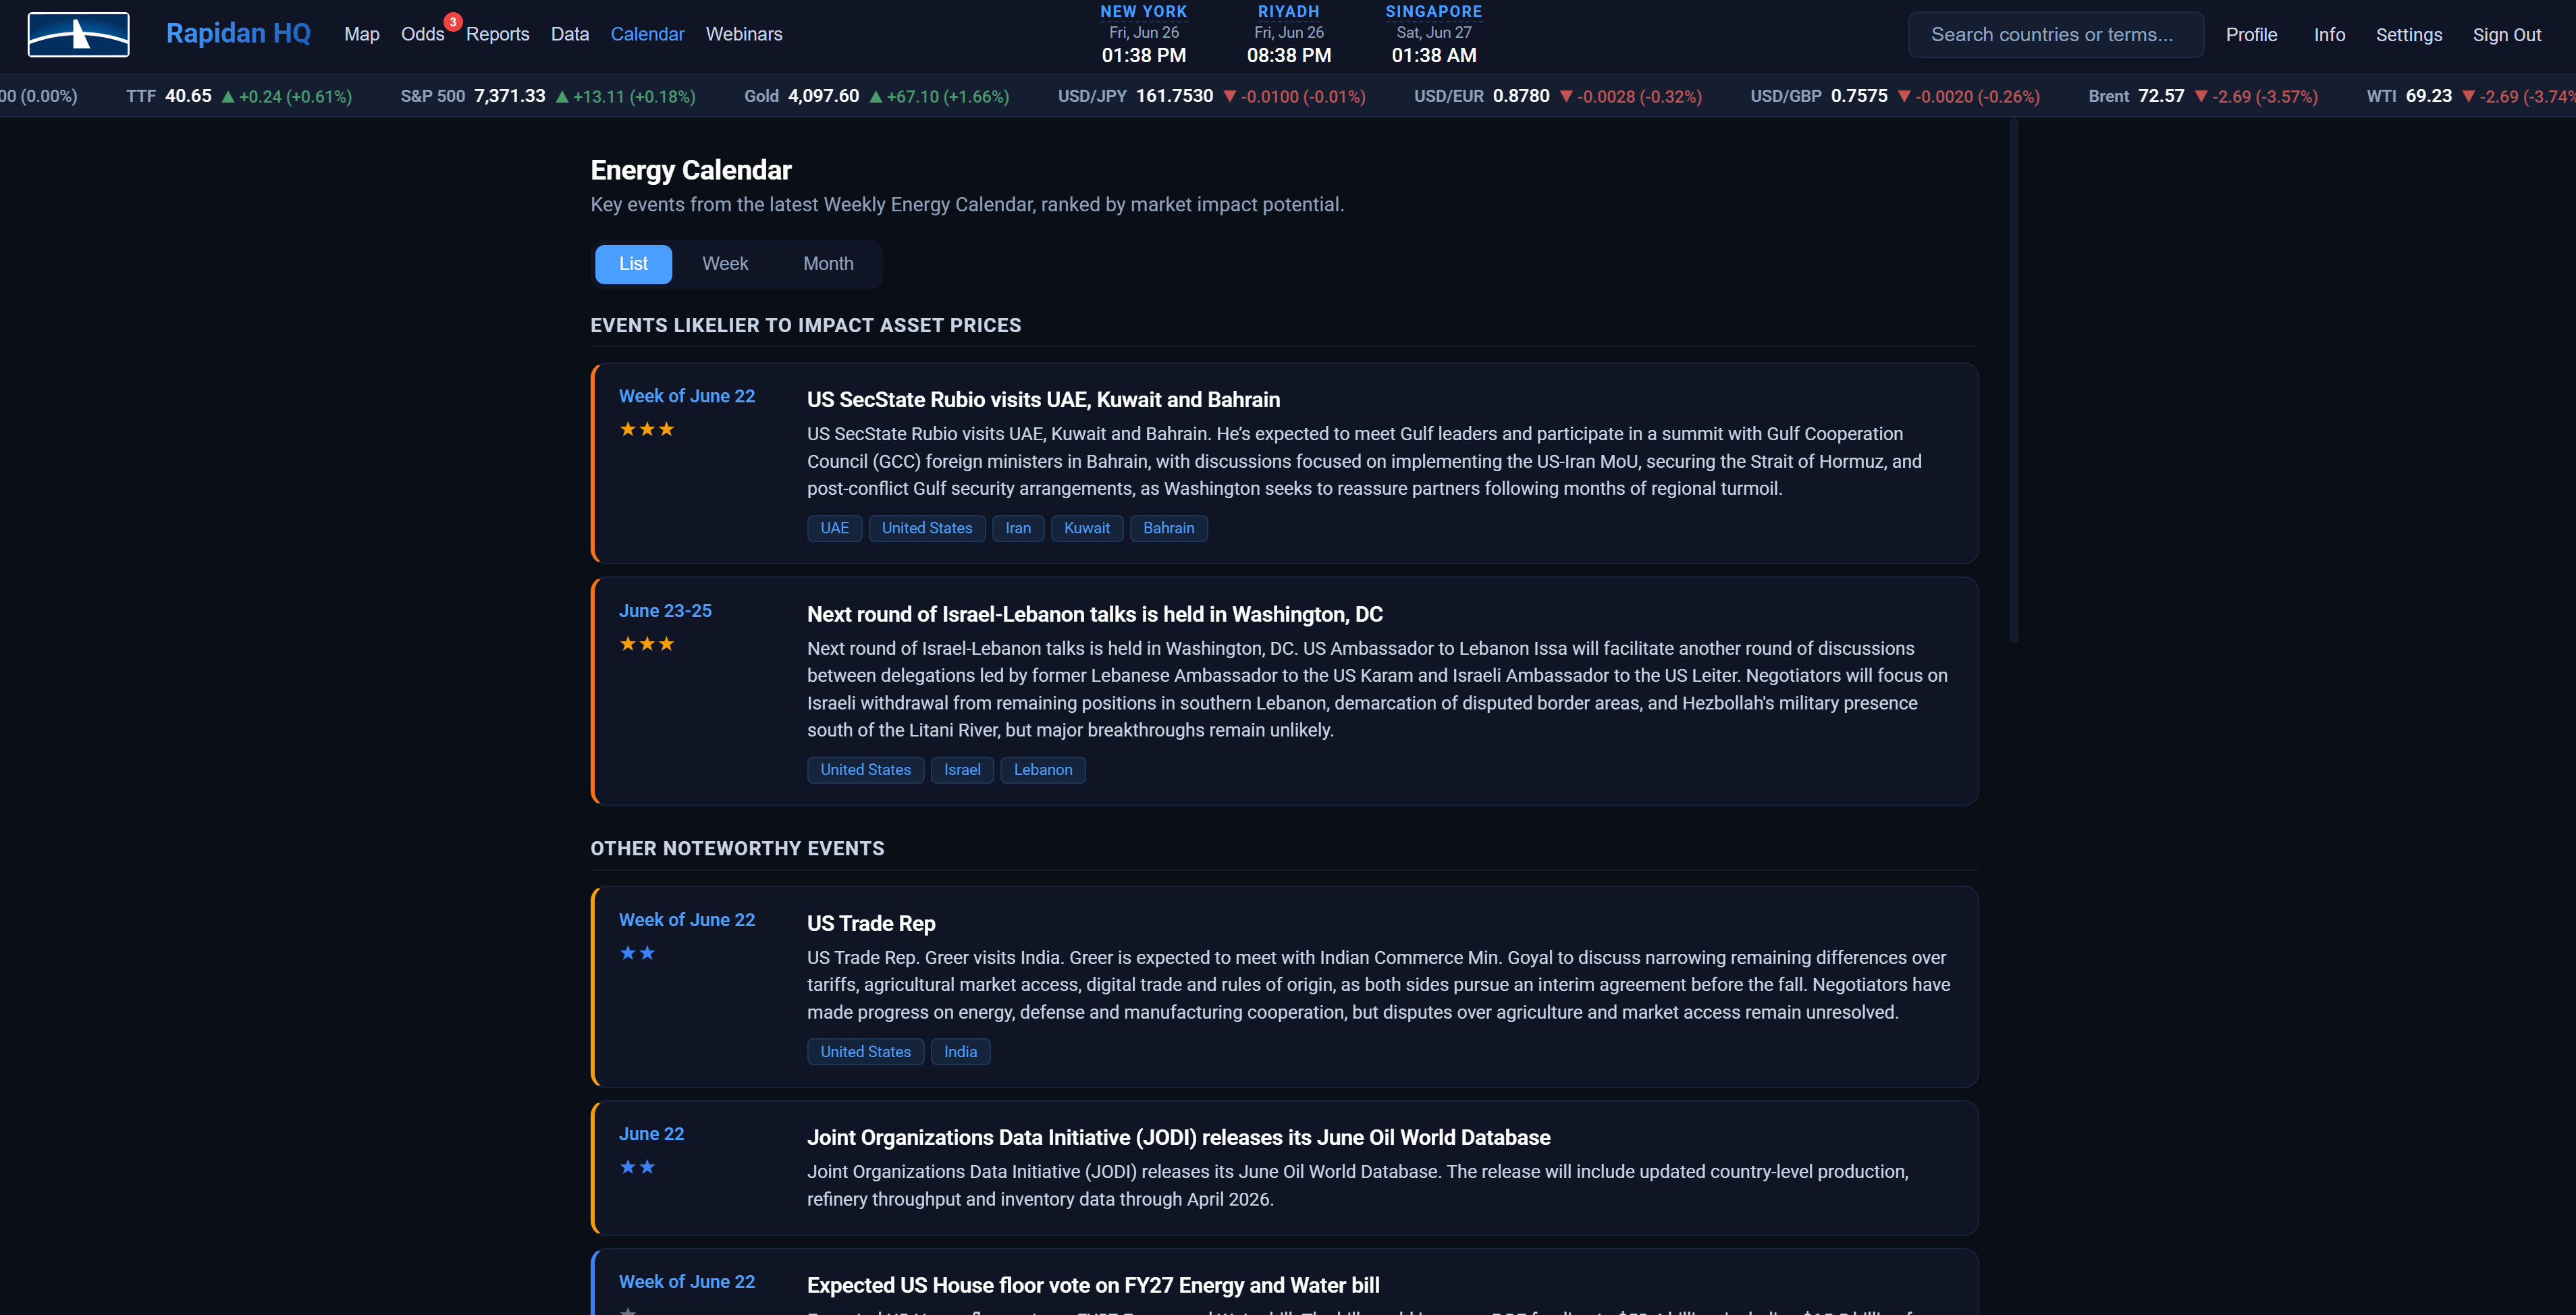This screenshot has height=1315, width=2576.
Task: Click the two-star rating on JODI event
Action: point(637,1167)
